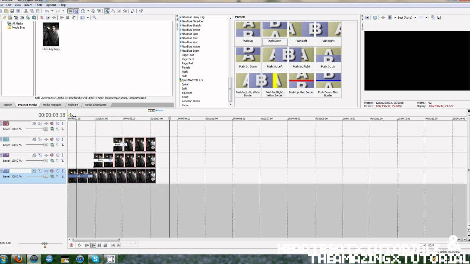Toggle Auto Ripple button in toolbar
Viewport: 470px width, 264px height.
pos(83,11)
